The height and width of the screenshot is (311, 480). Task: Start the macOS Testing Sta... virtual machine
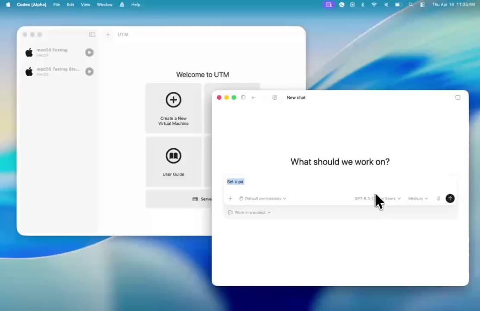[x=89, y=71]
